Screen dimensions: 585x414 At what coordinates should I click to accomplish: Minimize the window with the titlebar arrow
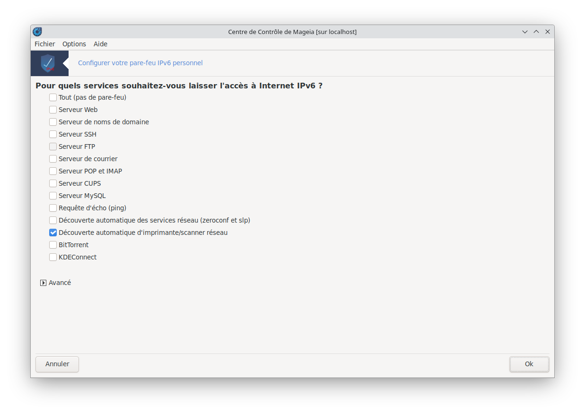pos(525,32)
